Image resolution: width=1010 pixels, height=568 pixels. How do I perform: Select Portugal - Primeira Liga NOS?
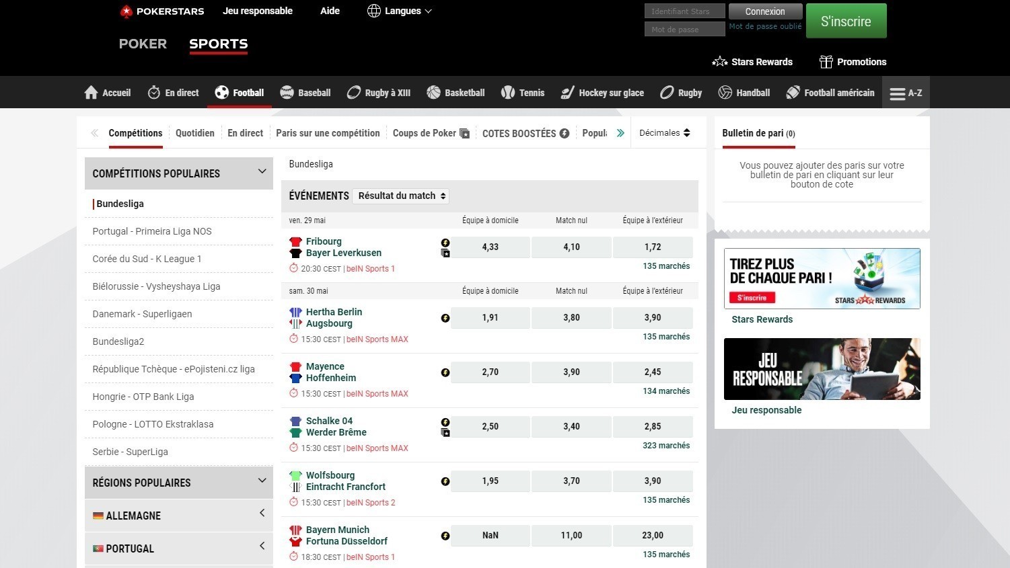point(152,231)
